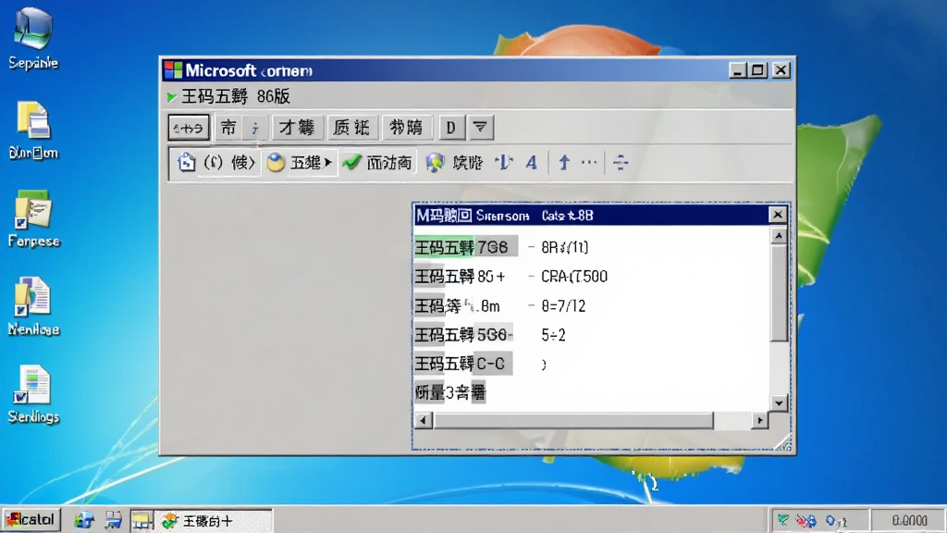Click the list panel's scroll down arrow

pyautogui.click(x=779, y=403)
